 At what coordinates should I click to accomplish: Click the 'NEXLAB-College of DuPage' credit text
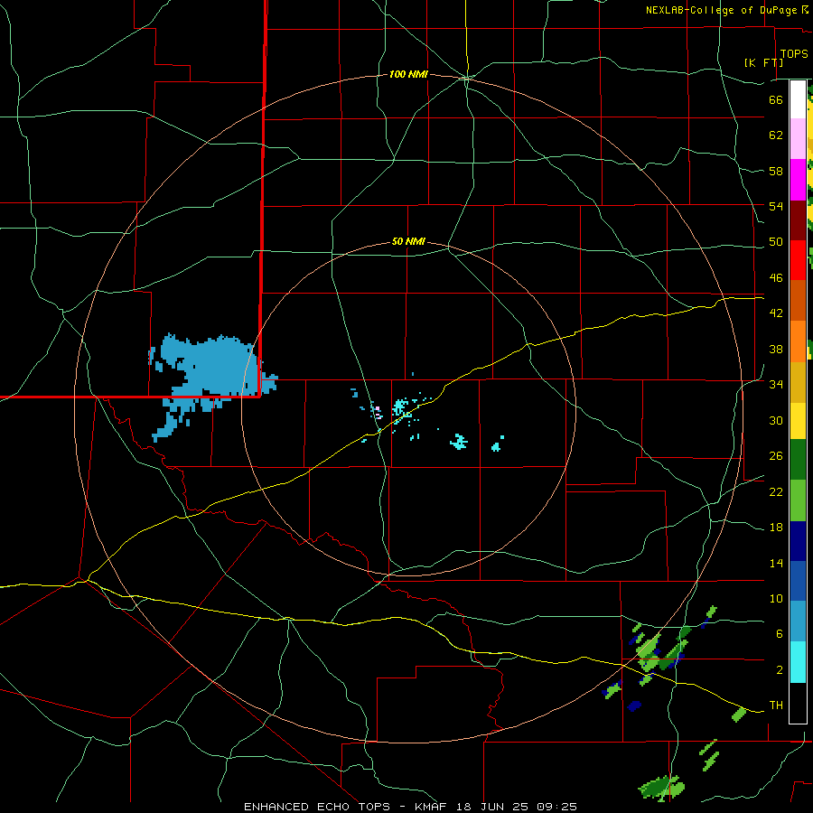pyautogui.click(x=721, y=10)
